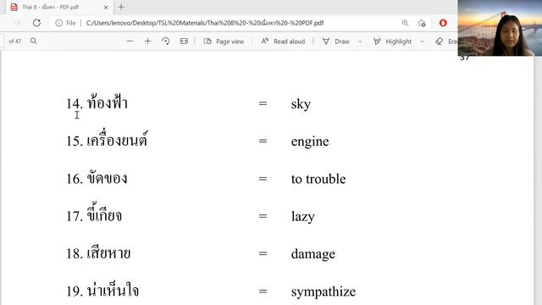Click the presenter webcam thumbnail
This screenshot has height=305, width=542.
pos(500,28)
